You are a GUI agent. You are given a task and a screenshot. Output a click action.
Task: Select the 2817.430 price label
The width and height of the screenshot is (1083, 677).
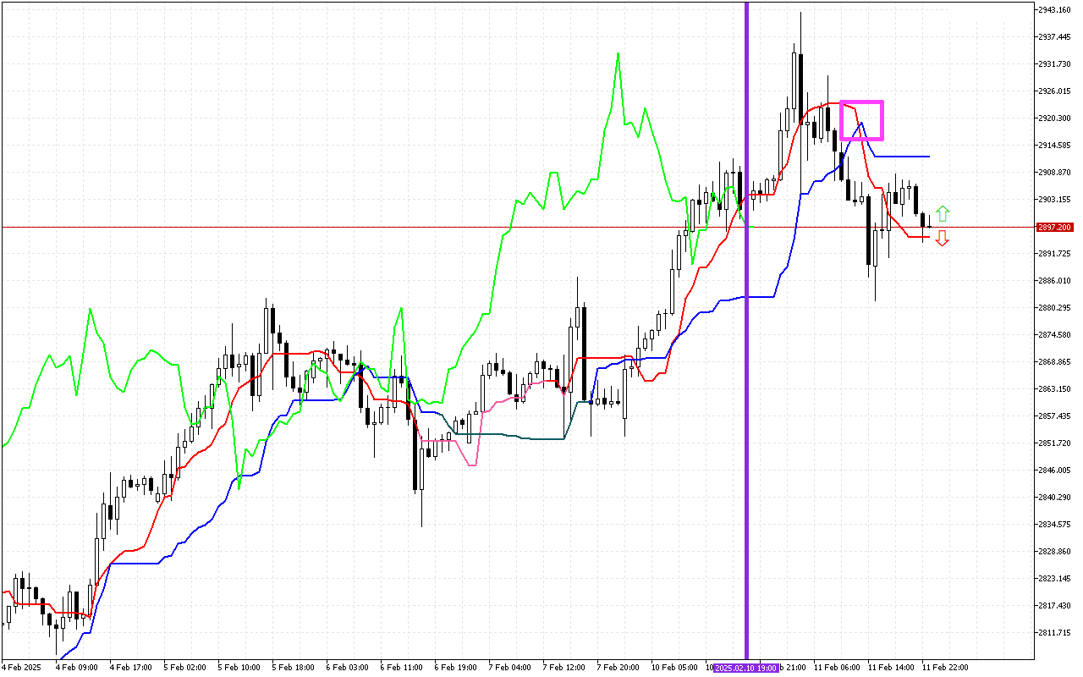[x=1054, y=606]
